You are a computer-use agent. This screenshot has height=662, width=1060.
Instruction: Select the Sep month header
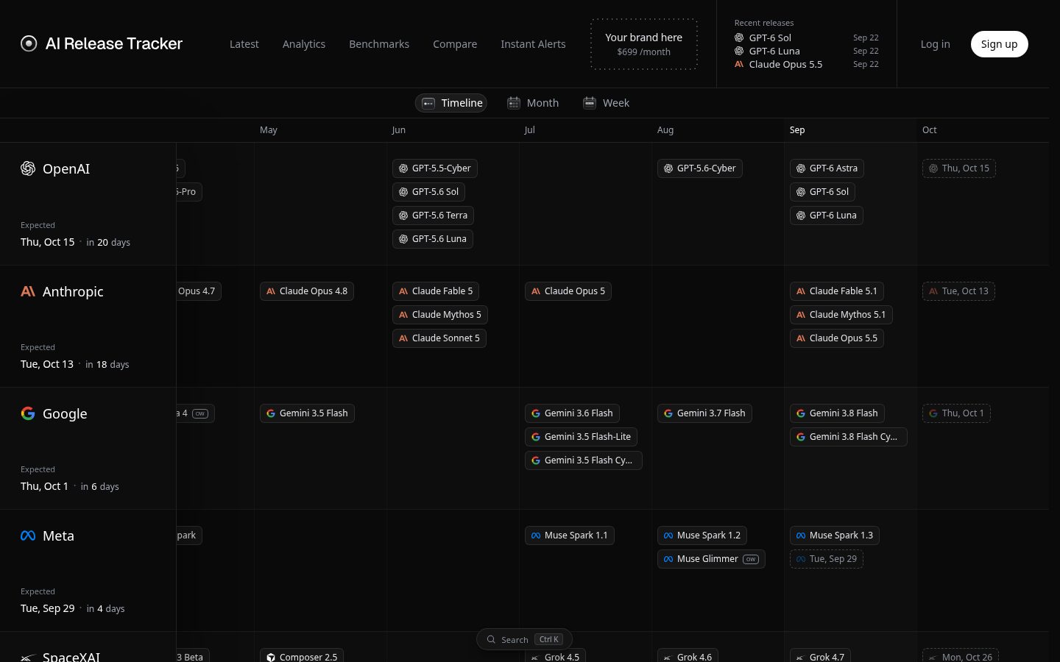click(x=797, y=130)
